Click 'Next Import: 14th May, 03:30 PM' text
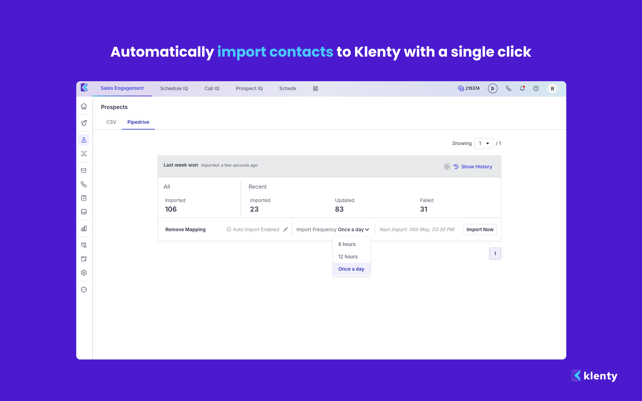The height and width of the screenshot is (401, 642). (x=417, y=229)
